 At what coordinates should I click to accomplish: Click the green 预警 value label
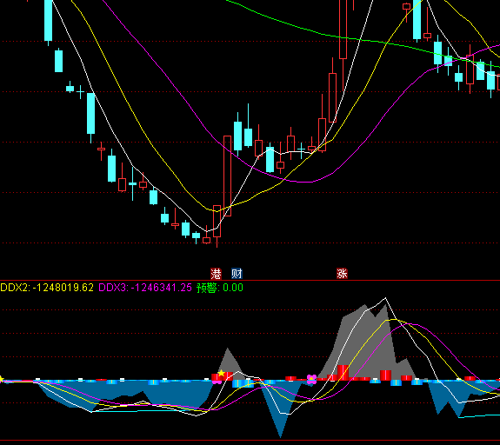220,288
